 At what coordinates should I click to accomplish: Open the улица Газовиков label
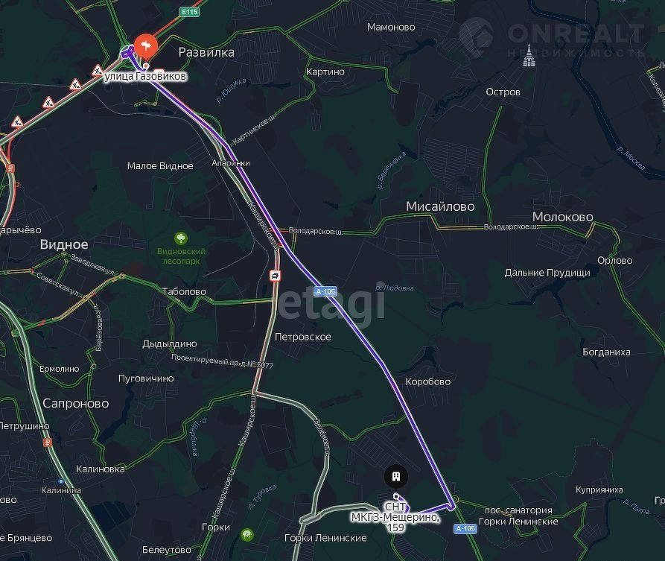(145, 76)
